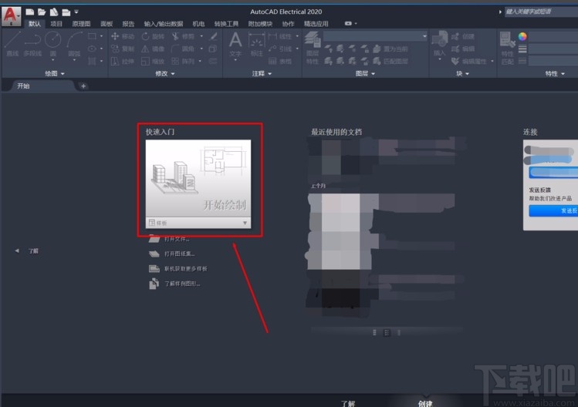This screenshot has width=578, height=407.
Task: Click in the keyword search input field
Action: (541, 12)
